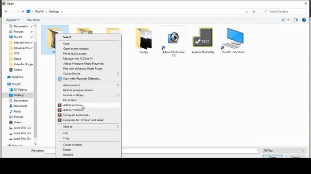Open the Organize dropdown menu
Viewport: 311px width, 174px height.
coord(13,20)
